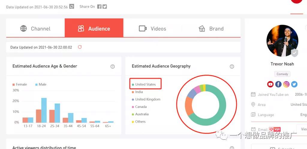Open Trevor Noah's Instagram profile icon

click(x=286, y=84)
